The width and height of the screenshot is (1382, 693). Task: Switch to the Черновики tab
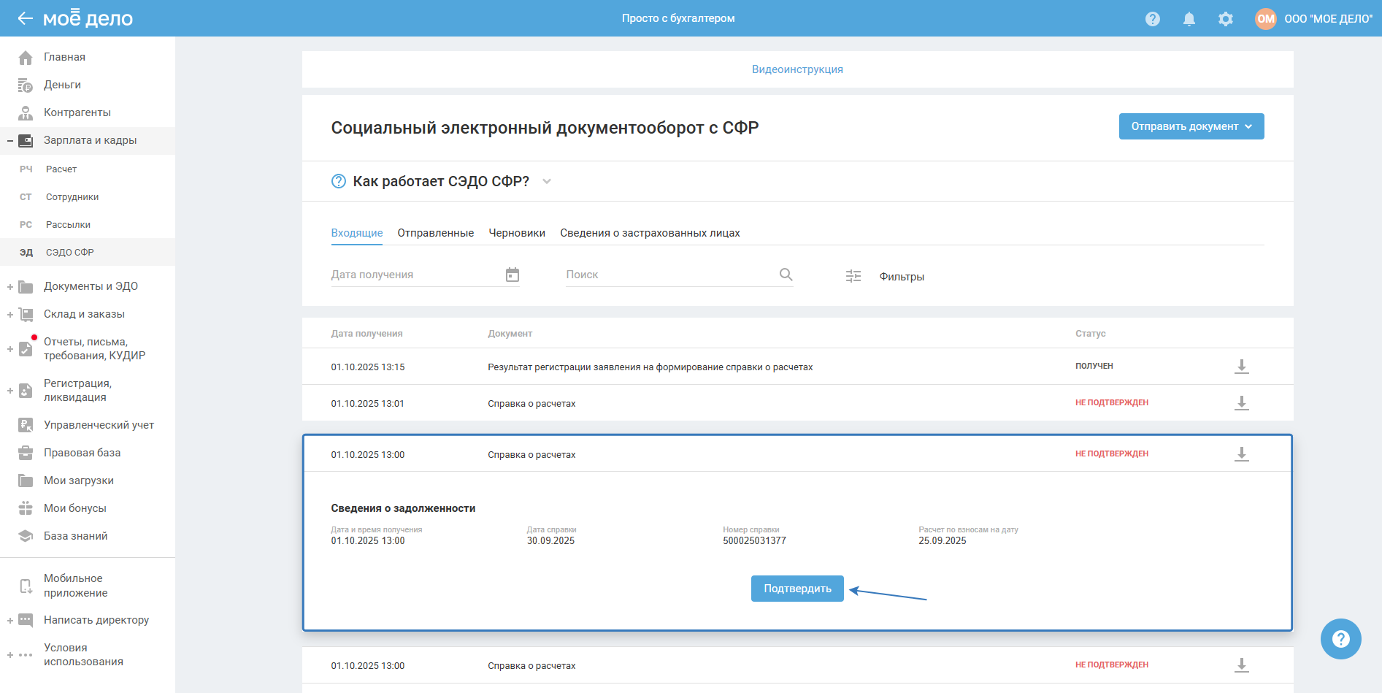[517, 233]
